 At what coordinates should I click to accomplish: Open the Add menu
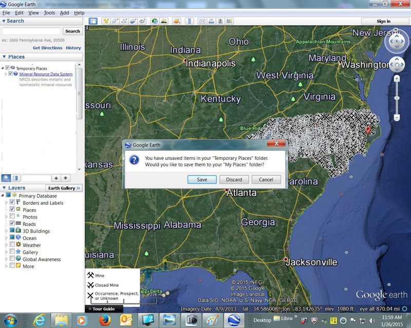[65, 13]
